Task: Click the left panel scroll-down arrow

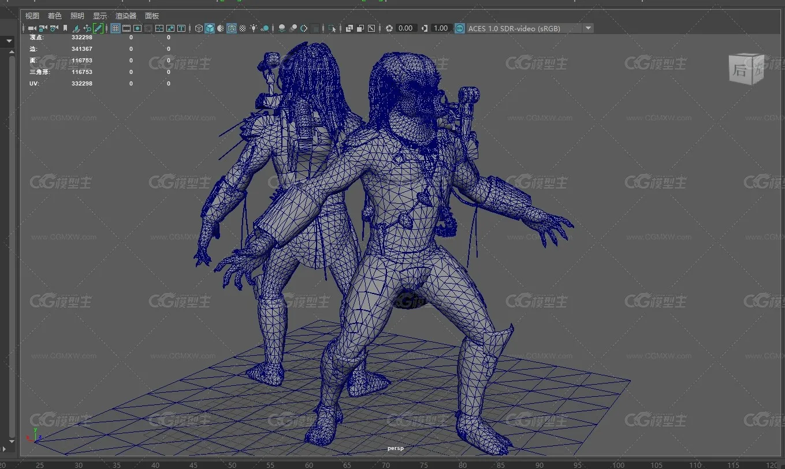Action: pos(11,443)
